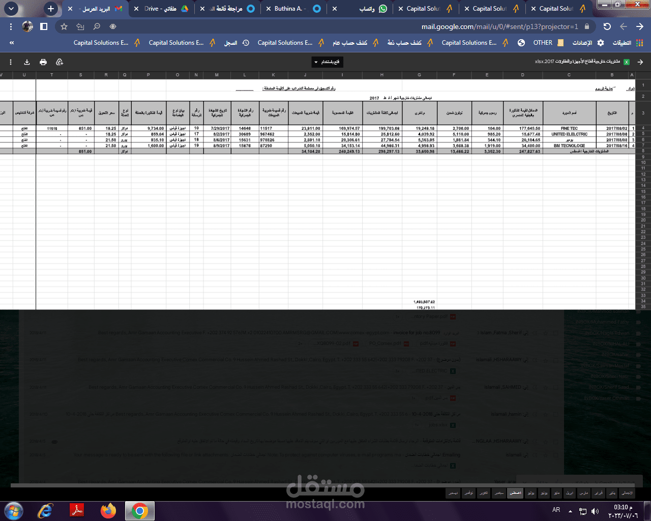Select the 'اغسطس' sheet tab
This screenshot has width=651, height=521.
click(515, 493)
